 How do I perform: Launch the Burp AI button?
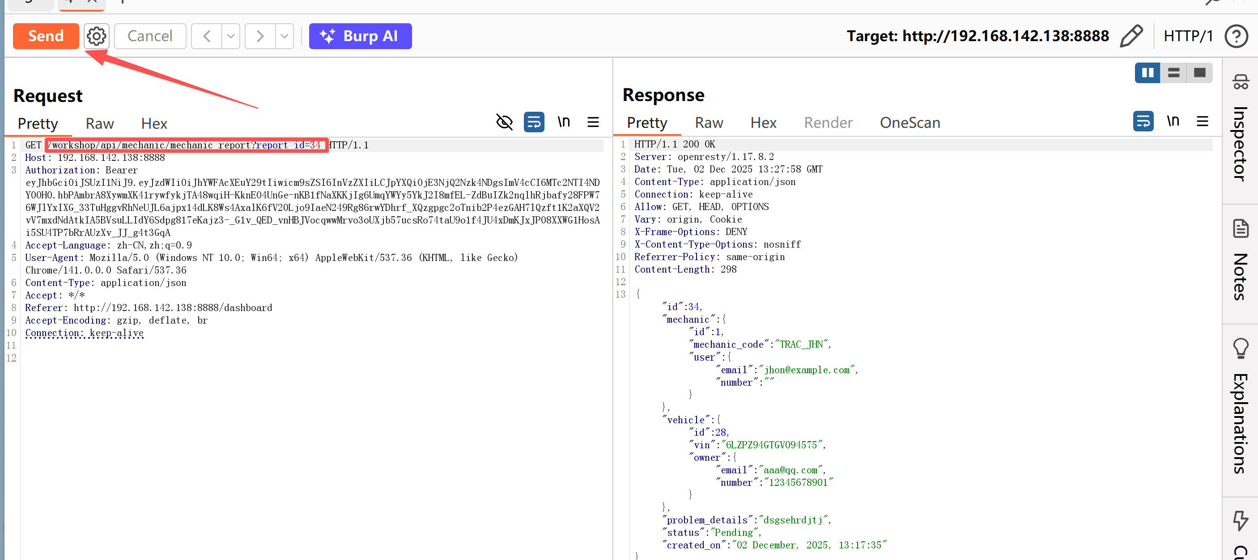pyautogui.click(x=360, y=36)
